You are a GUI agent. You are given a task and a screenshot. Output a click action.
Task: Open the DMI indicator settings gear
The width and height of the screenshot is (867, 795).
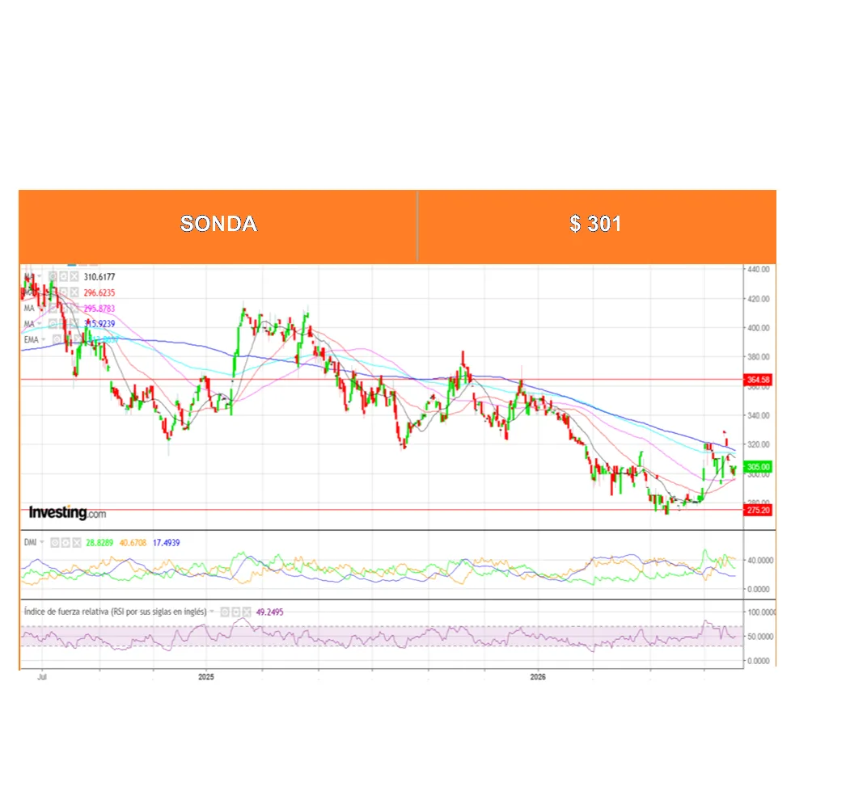66,542
